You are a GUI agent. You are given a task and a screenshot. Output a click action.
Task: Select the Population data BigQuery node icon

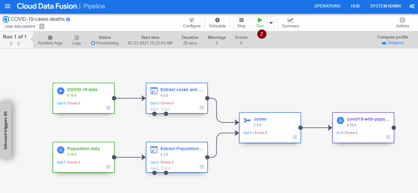tap(61, 150)
